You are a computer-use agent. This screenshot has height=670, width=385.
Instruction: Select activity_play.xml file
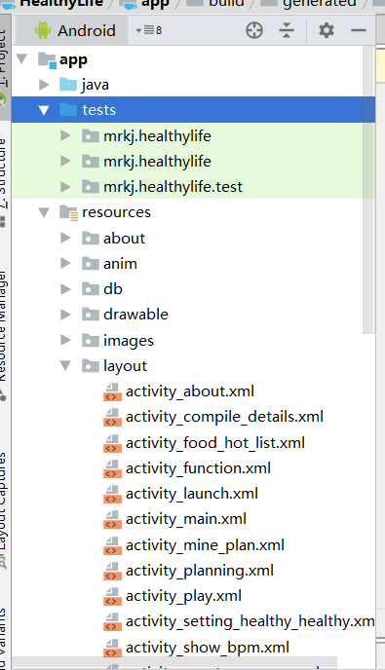183,596
